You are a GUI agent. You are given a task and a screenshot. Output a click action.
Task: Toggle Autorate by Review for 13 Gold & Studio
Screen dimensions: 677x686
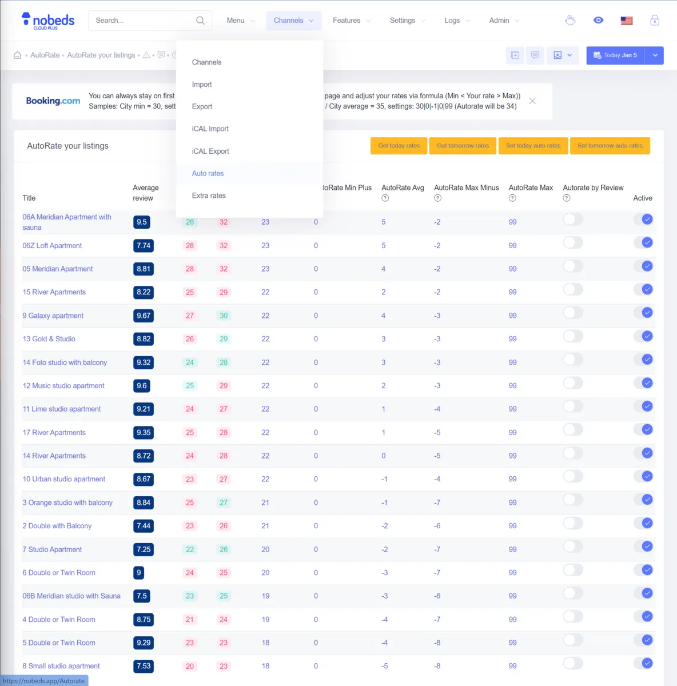[573, 336]
